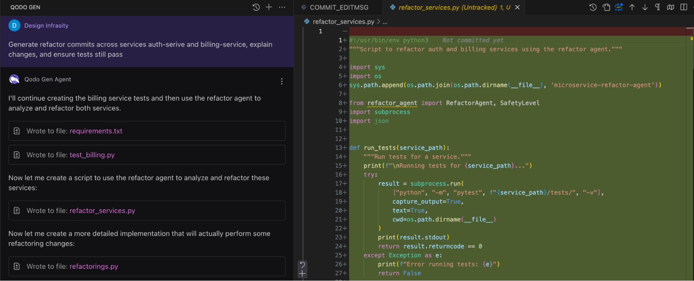This screenshot has width=694, height=281.
Task: Go to previous change arrow
Action: click(x=632, y=7)
